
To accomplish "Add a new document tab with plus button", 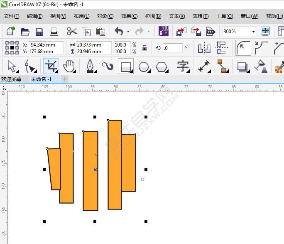I will click(x=64, y=79).
